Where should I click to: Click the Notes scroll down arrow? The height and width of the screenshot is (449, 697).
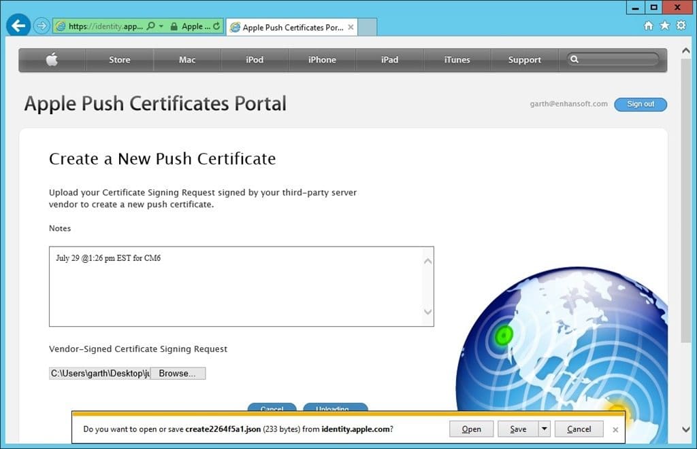tap(427, 312)
